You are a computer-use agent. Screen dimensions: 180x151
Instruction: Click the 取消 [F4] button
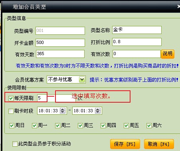159,144
